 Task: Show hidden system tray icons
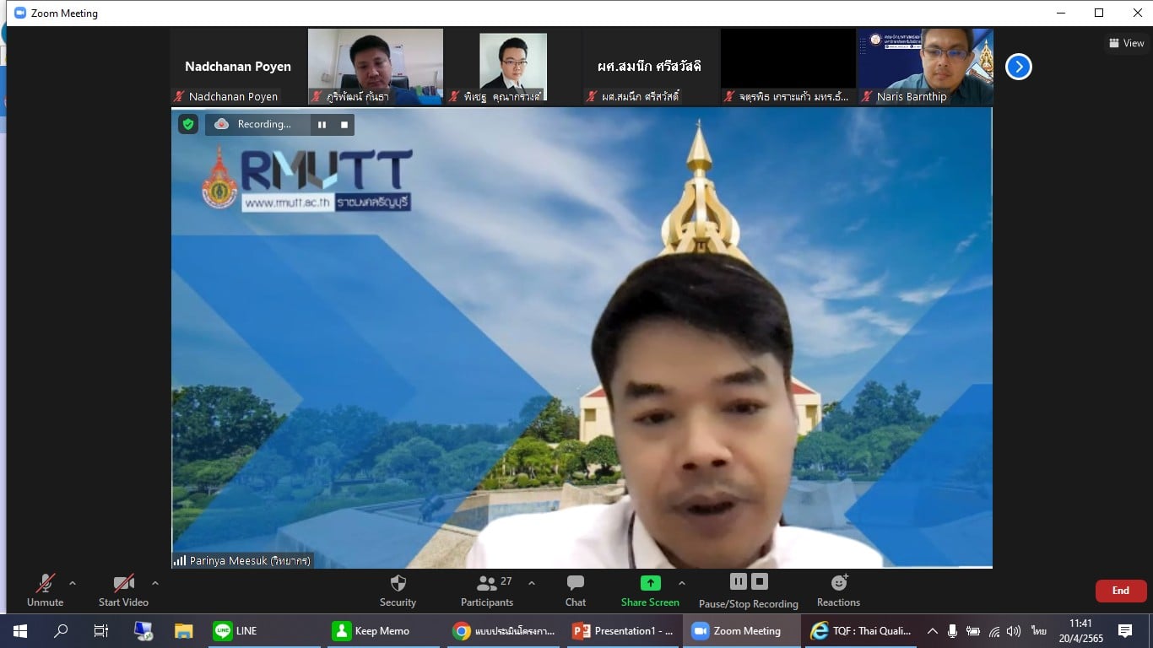[932, 631]
